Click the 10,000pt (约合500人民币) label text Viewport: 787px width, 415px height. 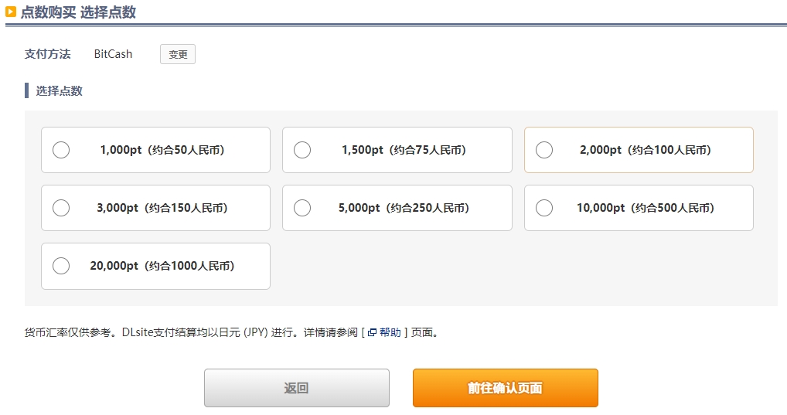click(x=646, y=208)
